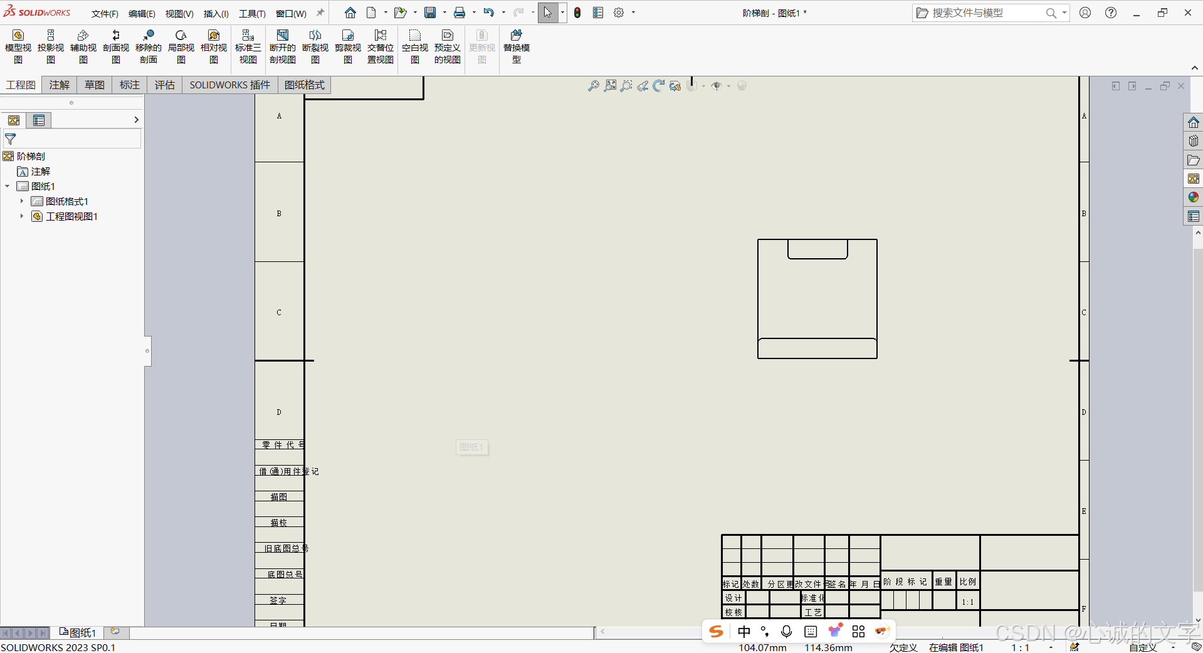
Task: Expand the 工程图视图1 tree node
Action: click(22, 216)
